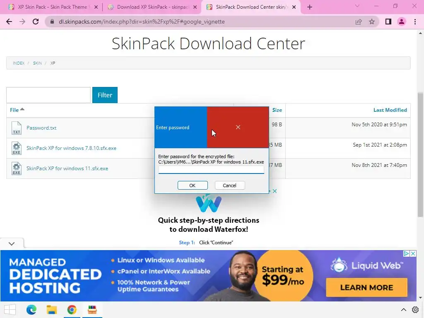Screen dimensions: 424x318
Task: Click Google Chrome taskbar icon
Action: point(72,310)
